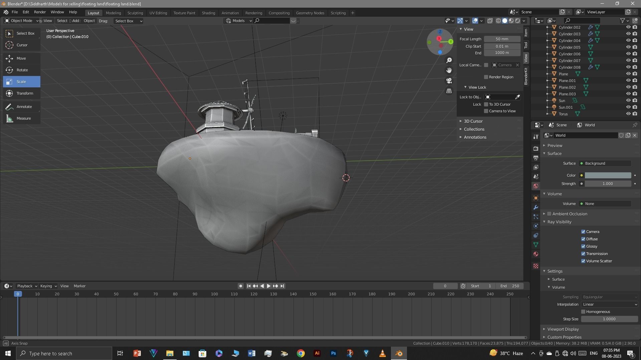641x360 pixels.
Task: Toggle the Ambient Occlusion checkbox
Action: coord(549,214)
